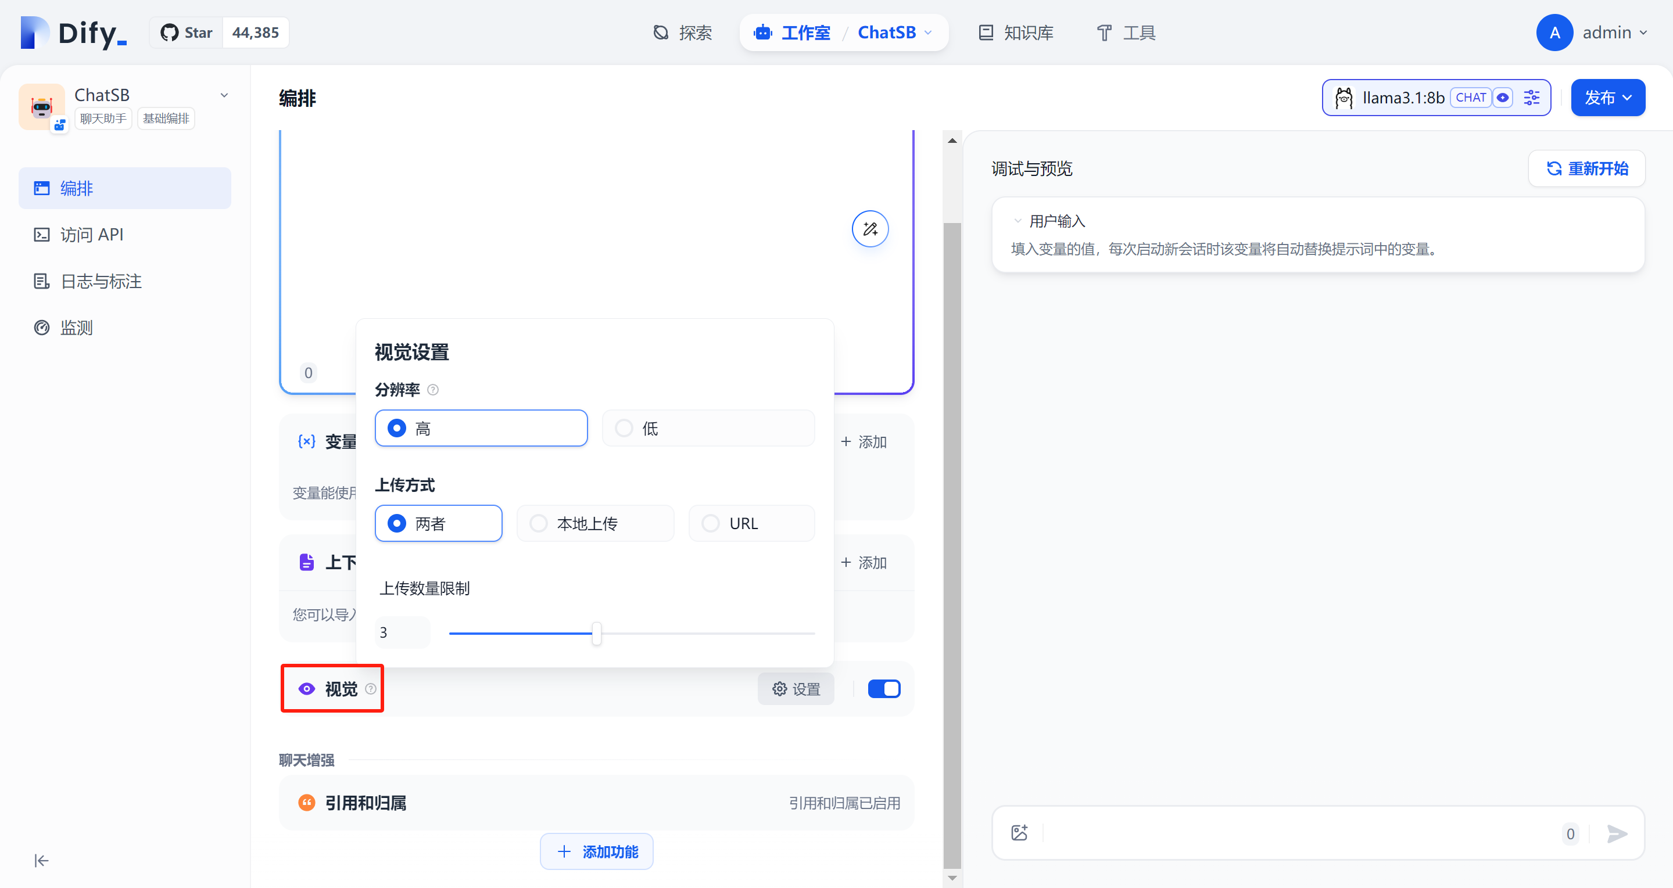The image size is (1673, 888).
Task: Click the 添加功能 button
Action: tap(596, 851)
